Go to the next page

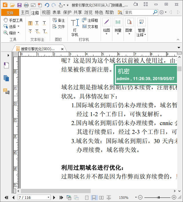tap(54, 197)
